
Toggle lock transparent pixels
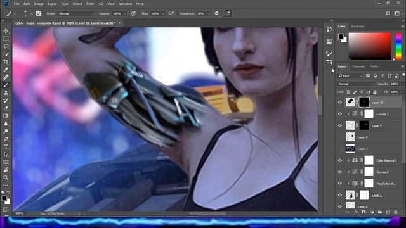pos(348,92)
